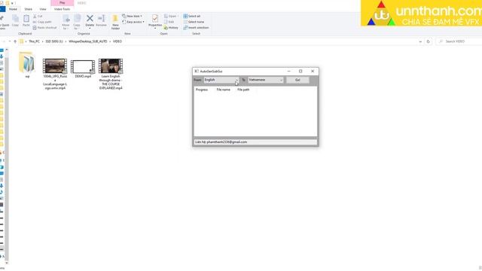This screenshot has width=482, height=271.
Task: Click the Rename icon in ribbon
Action: tap(101, 20)
